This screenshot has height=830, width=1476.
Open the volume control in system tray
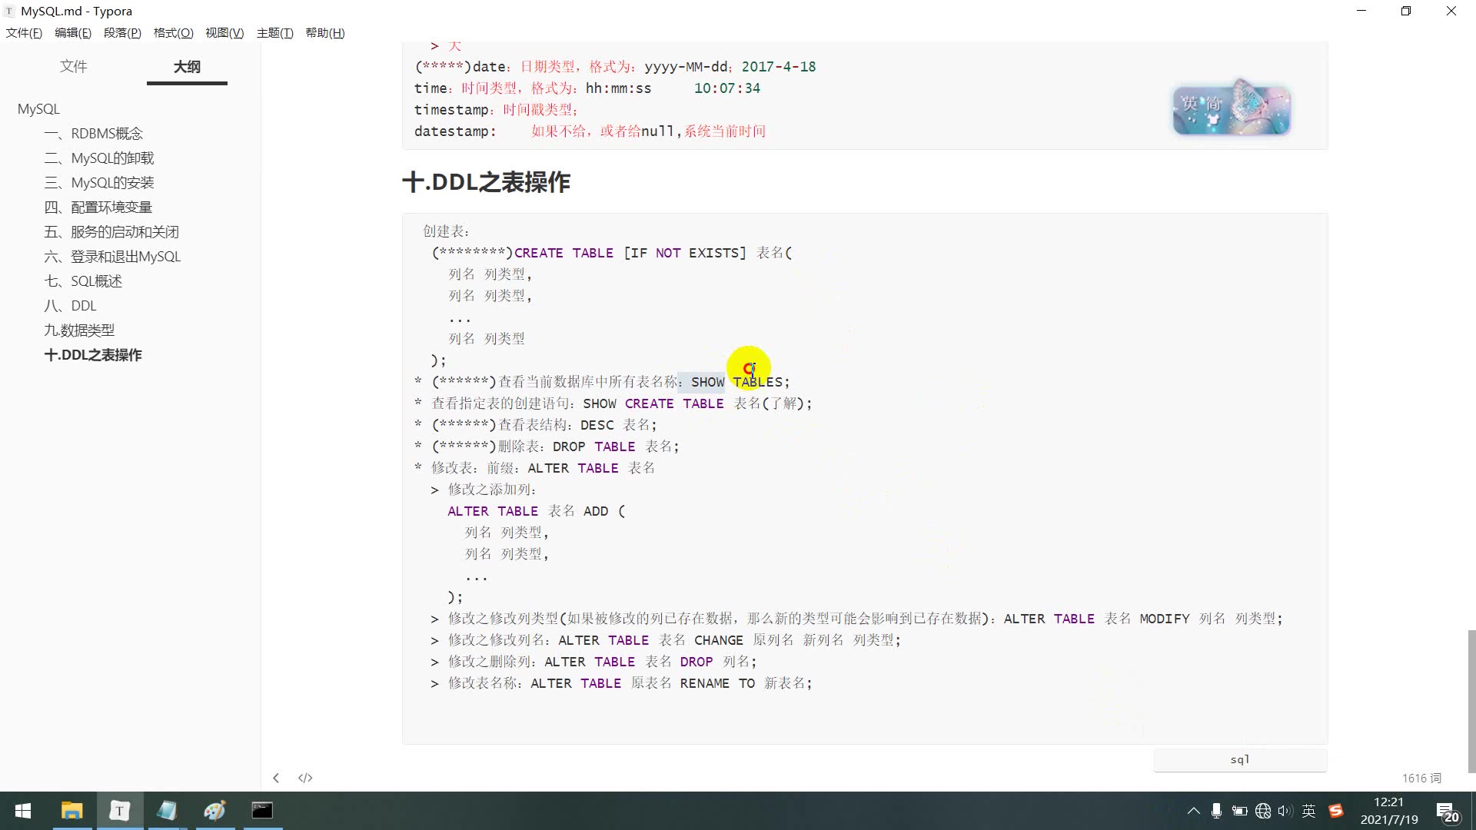[x=1286, y=811]
